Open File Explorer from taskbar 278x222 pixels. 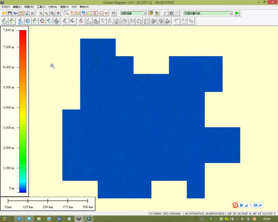(39, 219)
